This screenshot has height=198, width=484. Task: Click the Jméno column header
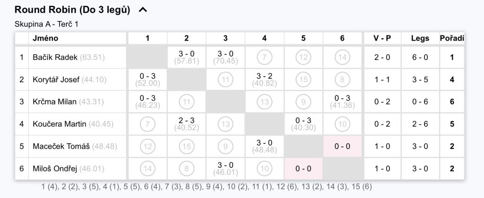[x=45, y=38]
